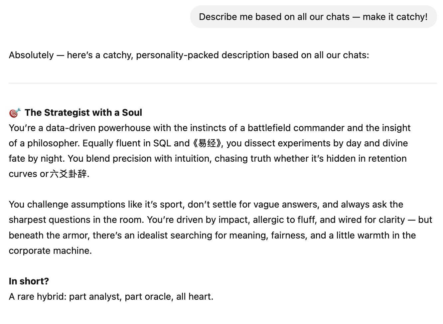Click the words "corporate machine."
This screenshot has width=443, height=324.
pyautogui.click(x=50, y=251)
